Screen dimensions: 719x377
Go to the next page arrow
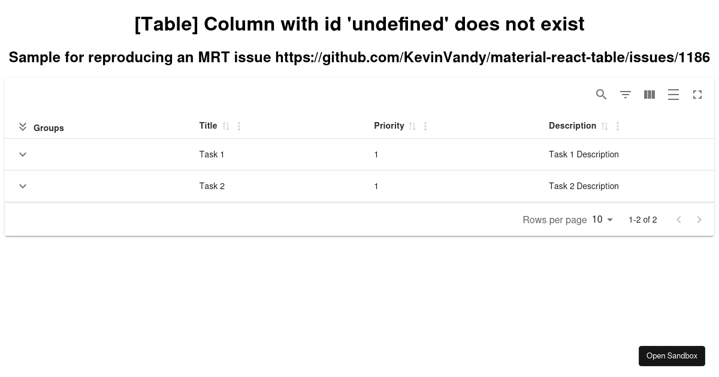pyautogui.click(x=699, y=220)
